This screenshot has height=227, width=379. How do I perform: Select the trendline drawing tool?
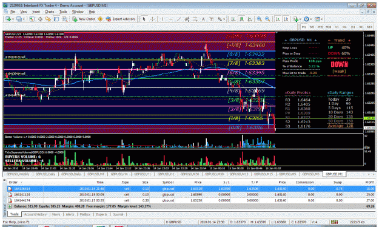click(x=179, y=19)
